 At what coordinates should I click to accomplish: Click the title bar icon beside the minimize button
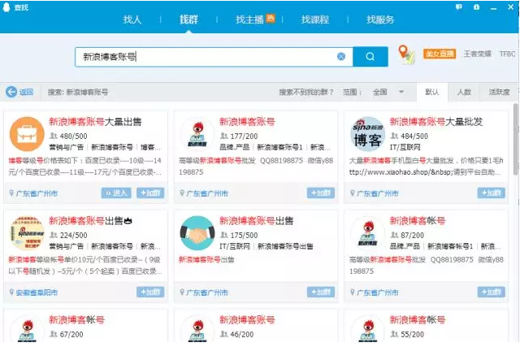click(x=477, y=7)
